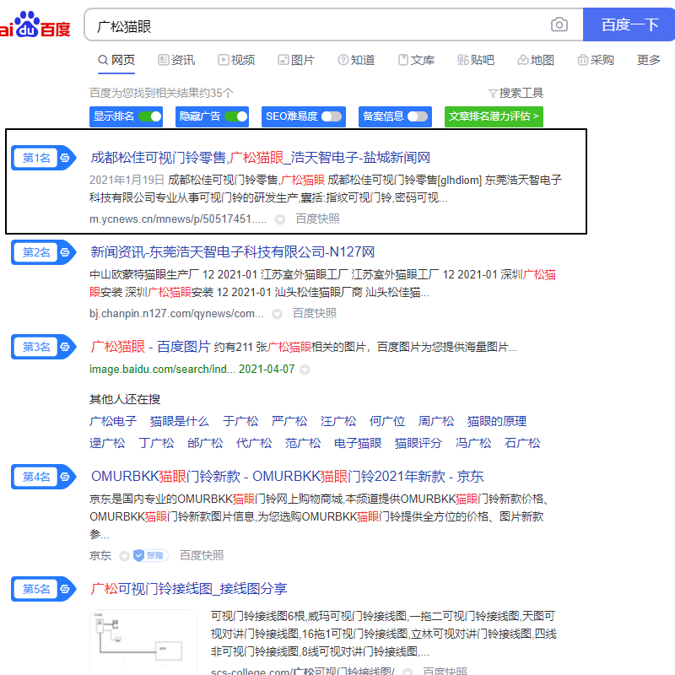The height and width of the screenshot is (675, 675).
Task: Open 百度快照 for the N127网 result
Action: coord(314,314)
